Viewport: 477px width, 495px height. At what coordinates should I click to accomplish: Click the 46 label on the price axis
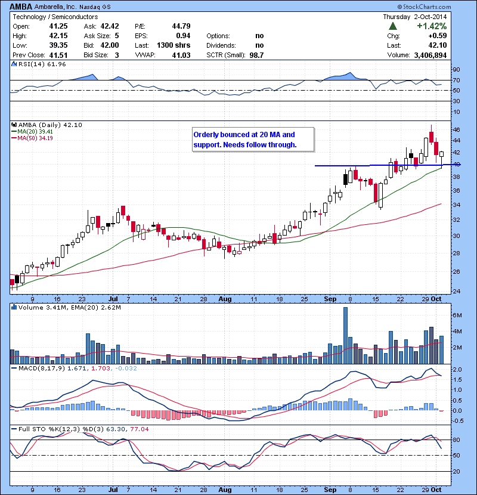click(457, 130)
